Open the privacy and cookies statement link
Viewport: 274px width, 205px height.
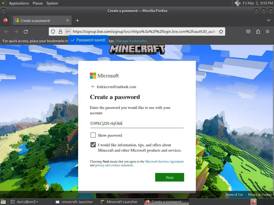click(x=114, y=165)
